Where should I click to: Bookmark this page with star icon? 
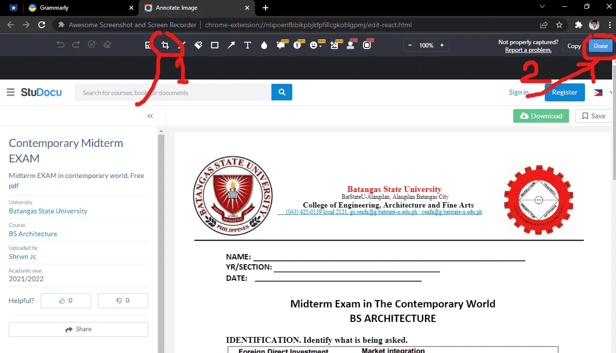point(559,25)
